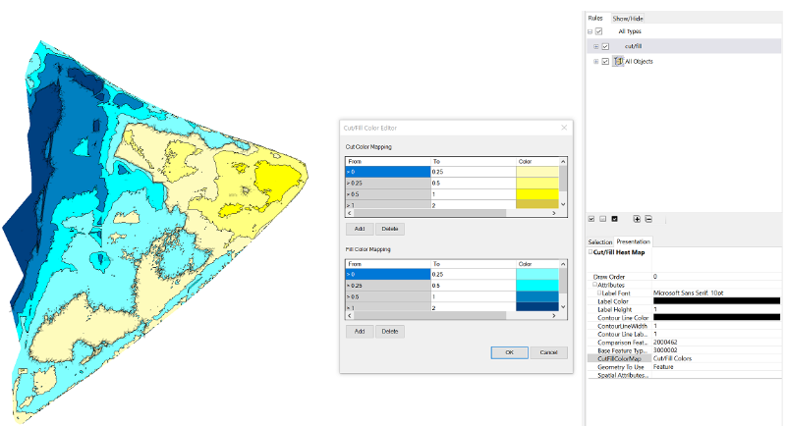The image size is (787, 426).
Task: Select the '> 0' cut mapping row
Action: 388,172
